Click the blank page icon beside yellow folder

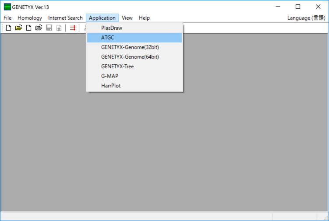9,28
